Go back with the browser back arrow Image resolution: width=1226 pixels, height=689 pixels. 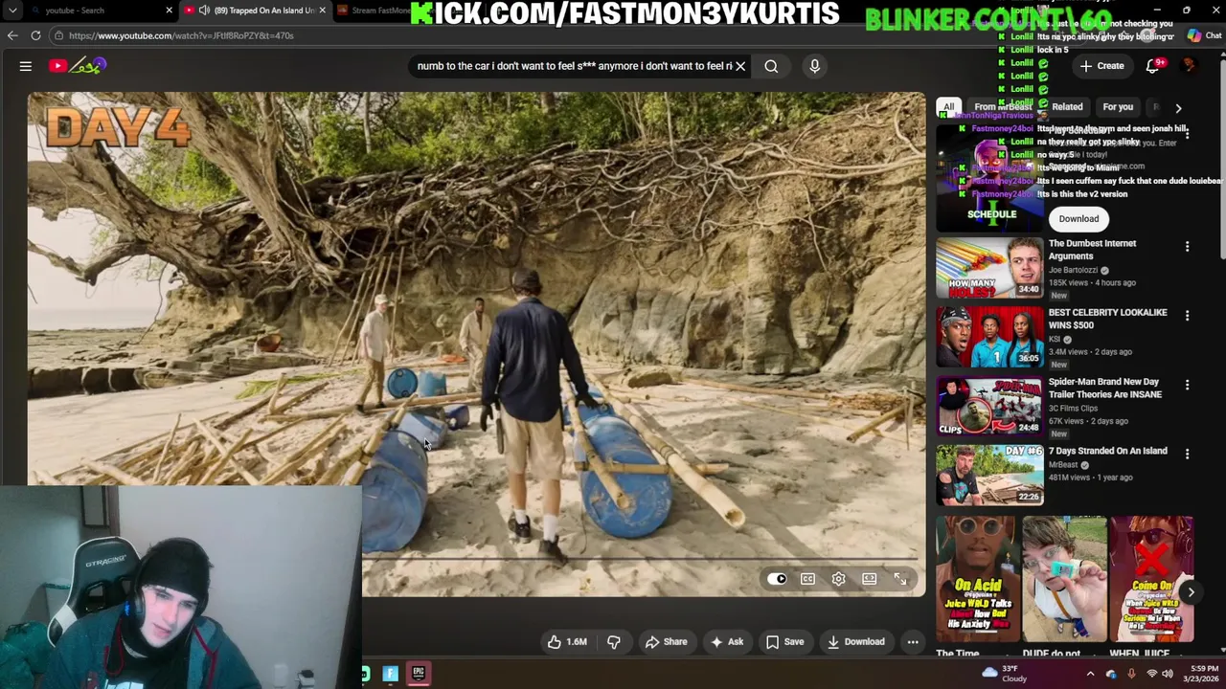[12, 35]
